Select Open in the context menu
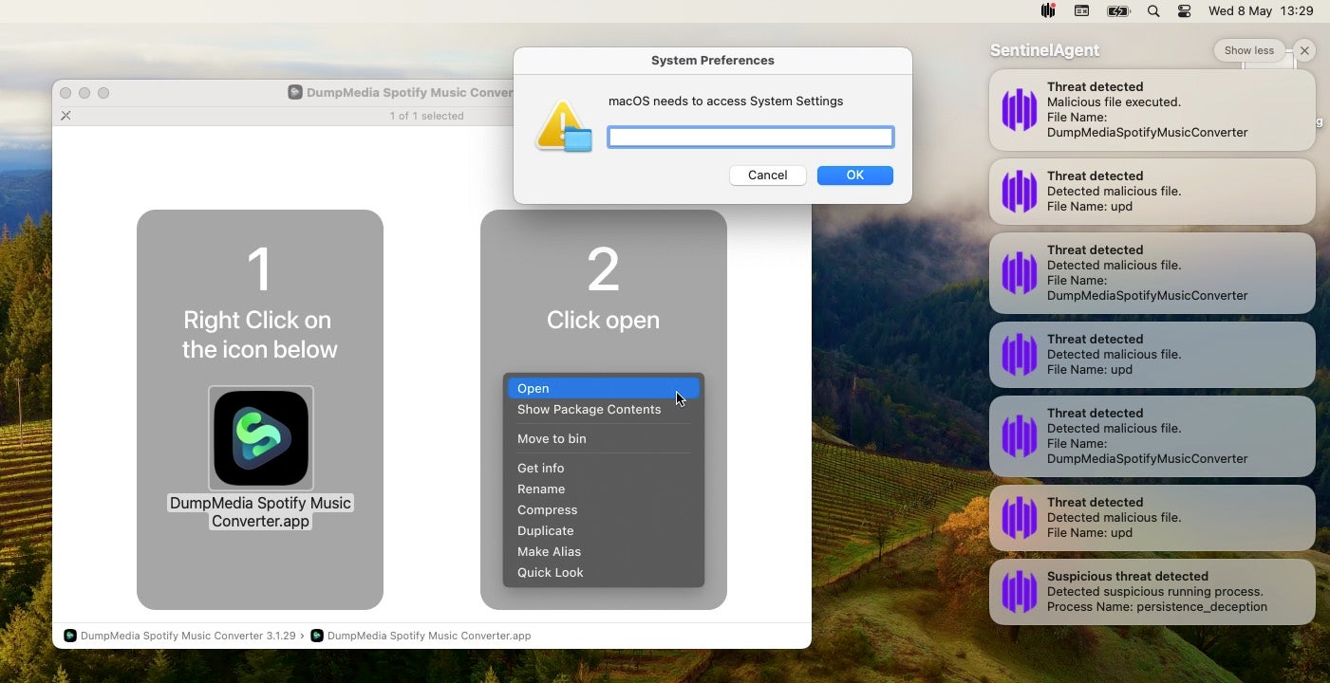Screen dimensions: 1330x683 tap(534, 388)
